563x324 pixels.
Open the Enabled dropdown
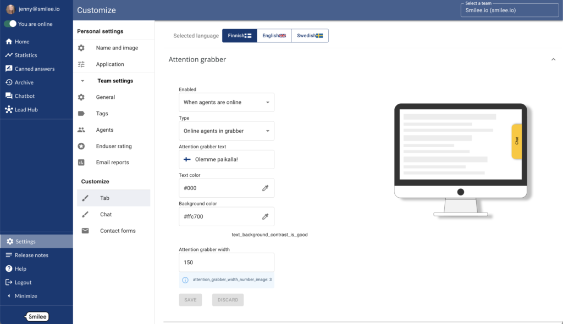227,102
